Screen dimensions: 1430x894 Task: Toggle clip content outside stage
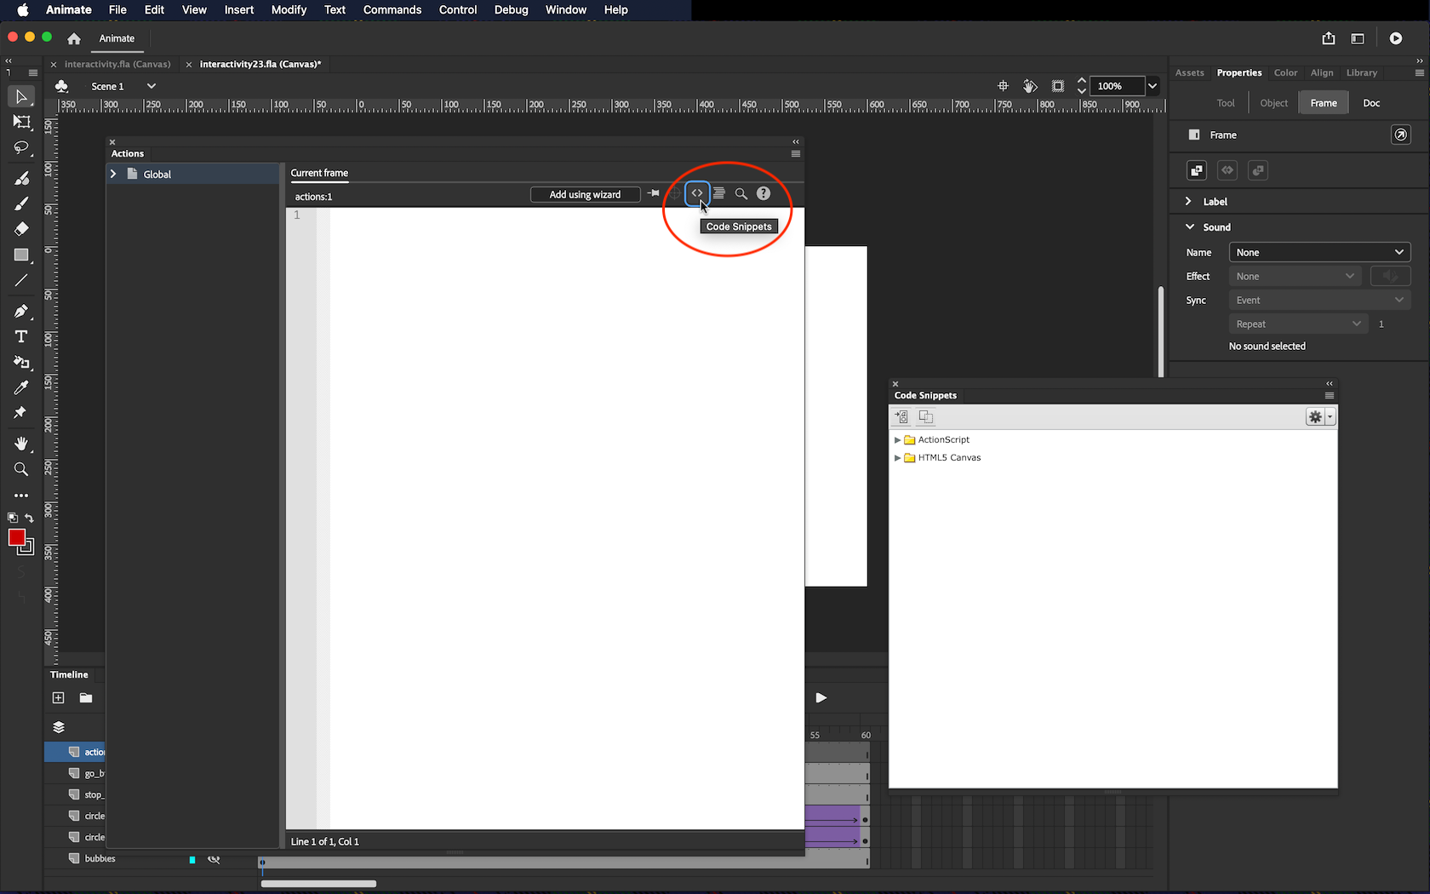click(x=1058, y=86)
